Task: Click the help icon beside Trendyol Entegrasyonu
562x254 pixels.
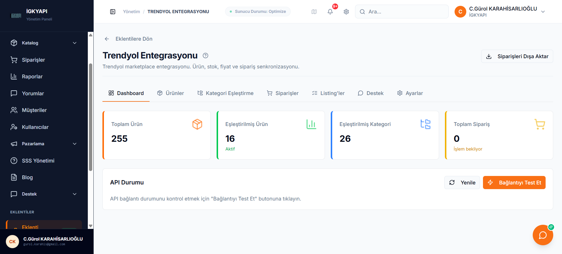Action: pos(205,56)
